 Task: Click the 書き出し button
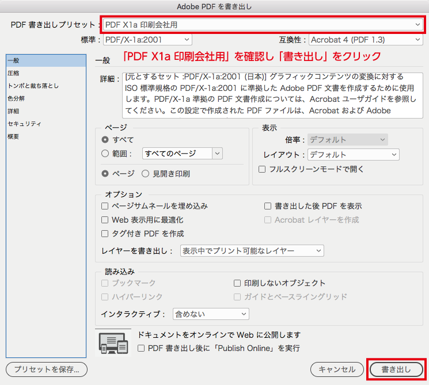click(x=396, y=369)
